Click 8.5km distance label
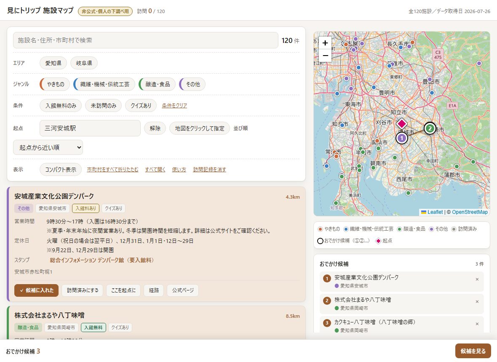Image resolution: width=497 pixels, height=362 pixels. (x=293, y=316)
